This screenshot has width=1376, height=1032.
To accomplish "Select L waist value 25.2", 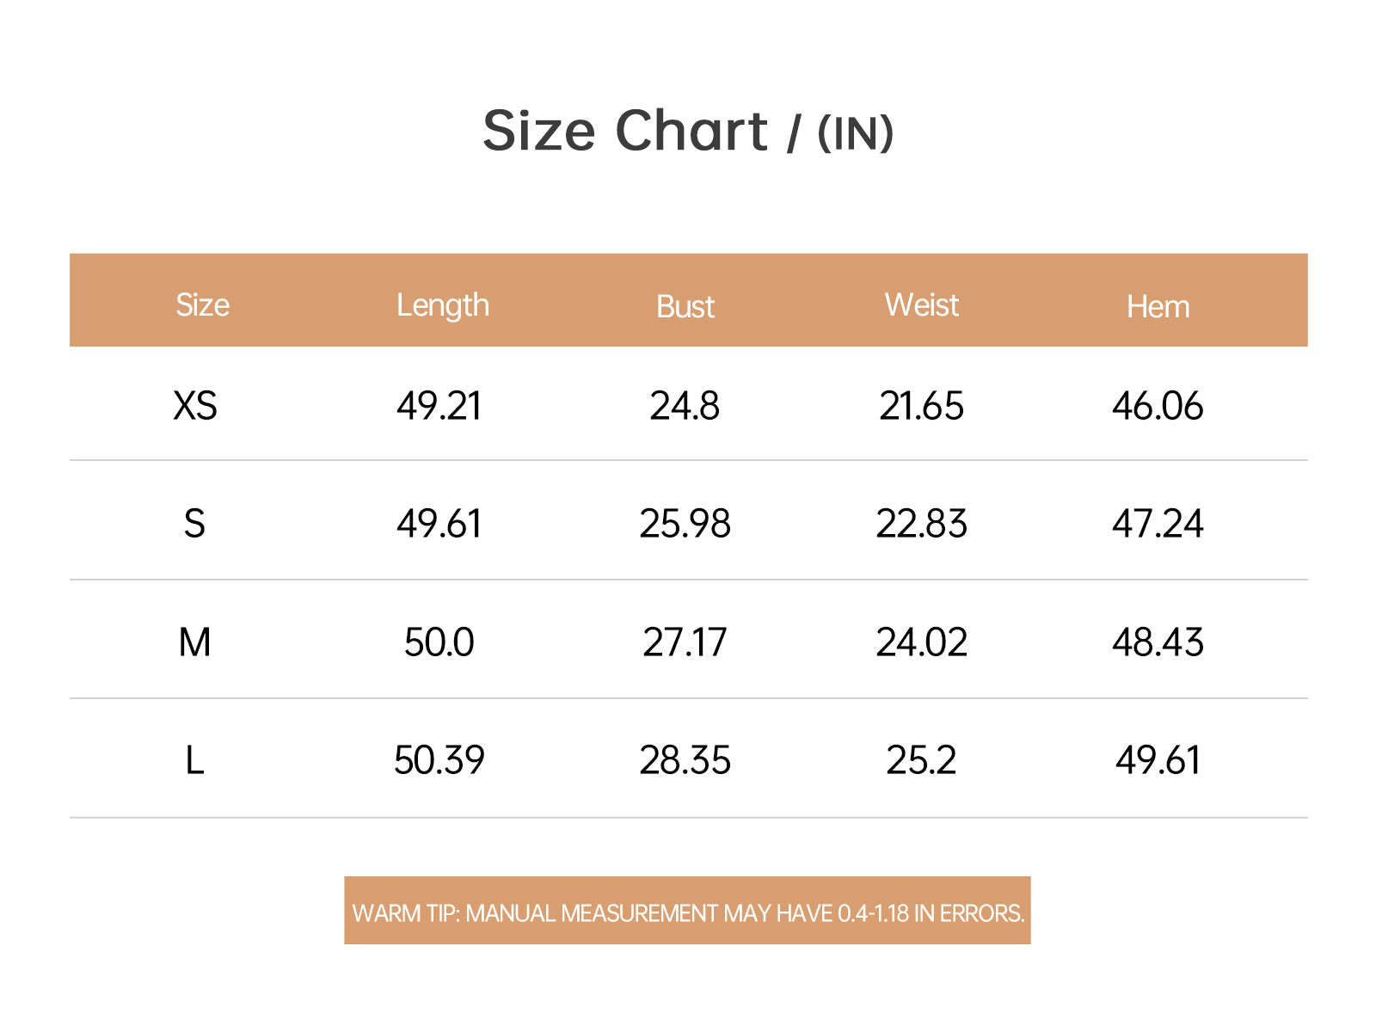I will tap(921, 760).
